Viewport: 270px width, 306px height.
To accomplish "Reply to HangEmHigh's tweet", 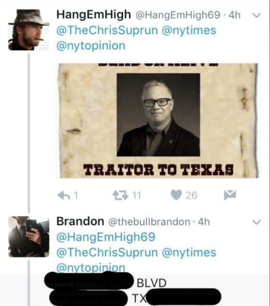I will [64, 195].
